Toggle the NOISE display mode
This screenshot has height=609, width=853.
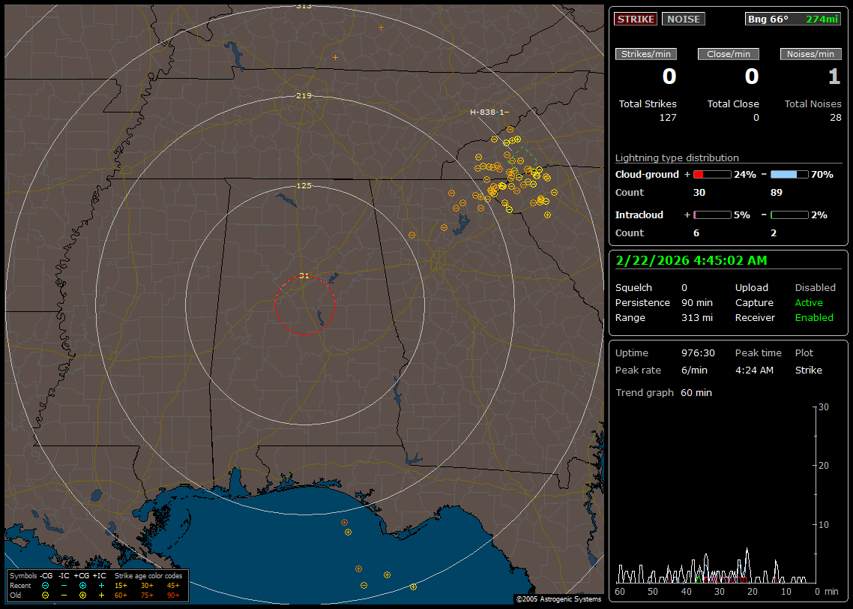683,19
